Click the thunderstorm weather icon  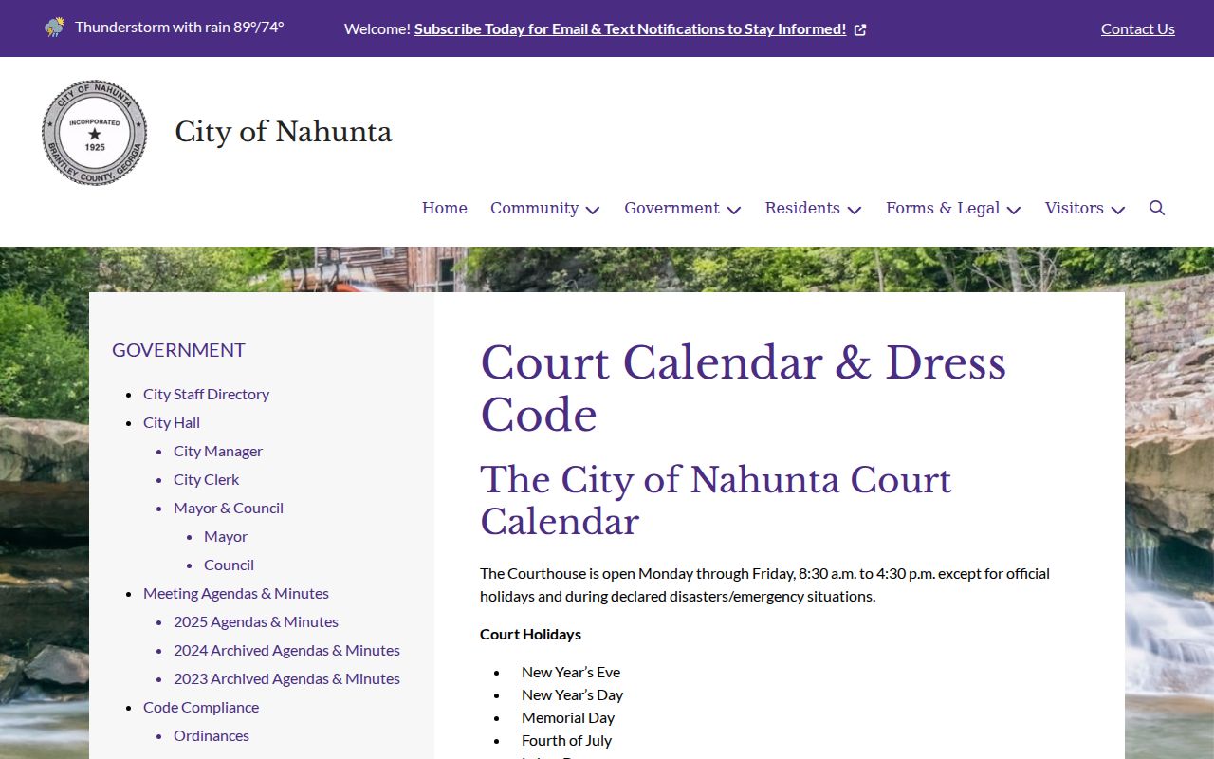(55, 28)
